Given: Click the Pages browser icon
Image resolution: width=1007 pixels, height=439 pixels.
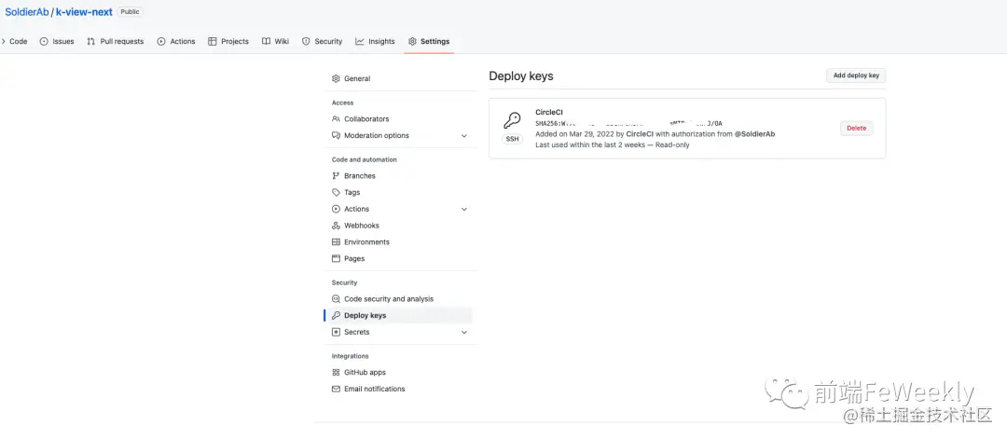Looking at the screenshot, I should [336, 259].
